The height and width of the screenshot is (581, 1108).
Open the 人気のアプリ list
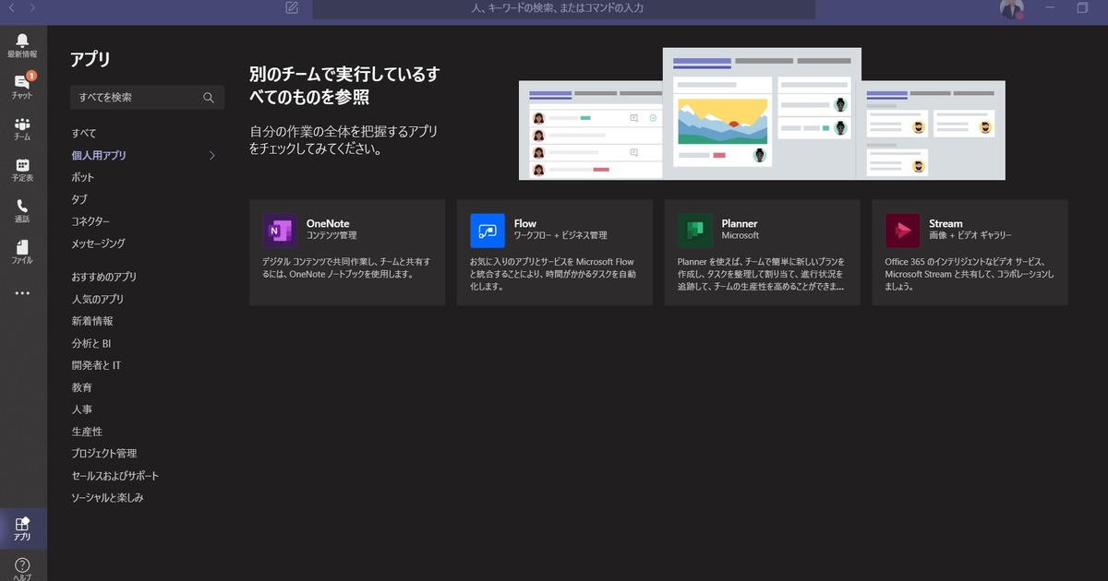(x=98, y=300)
